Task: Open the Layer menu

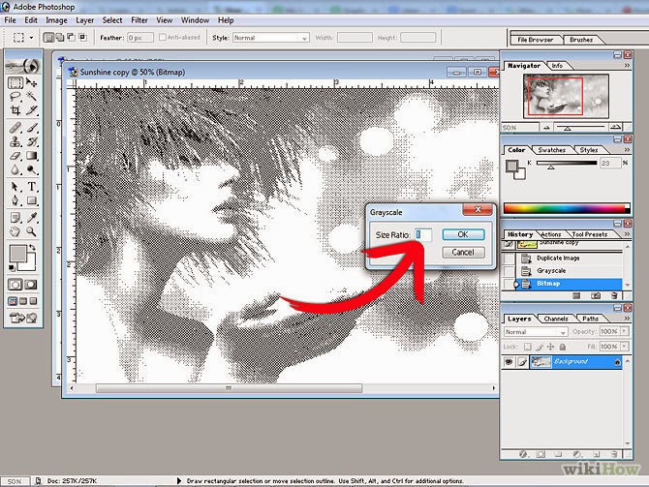Action: 85,20
